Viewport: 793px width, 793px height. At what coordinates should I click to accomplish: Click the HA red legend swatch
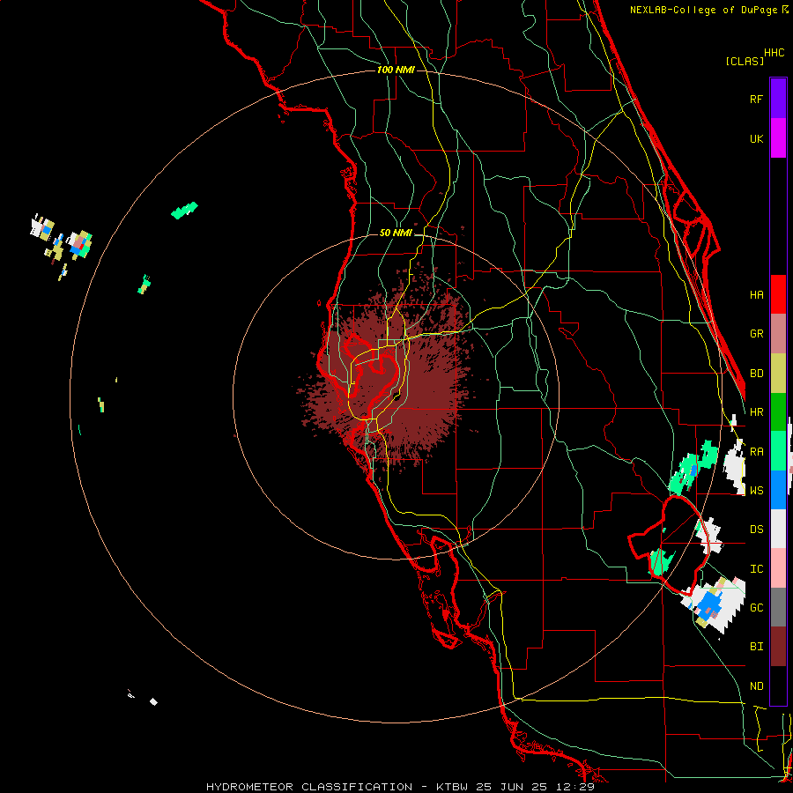(x=778, y=294)
